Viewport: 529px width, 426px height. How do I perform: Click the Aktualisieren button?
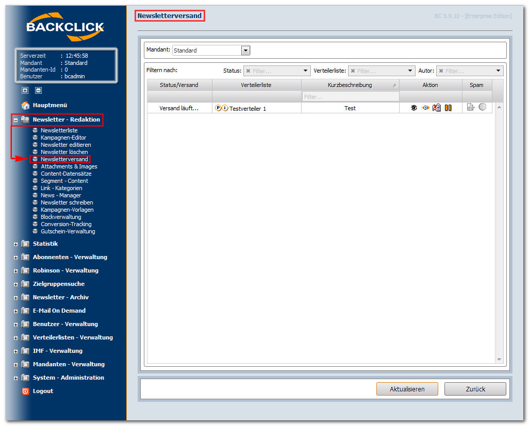coord(407,389)
